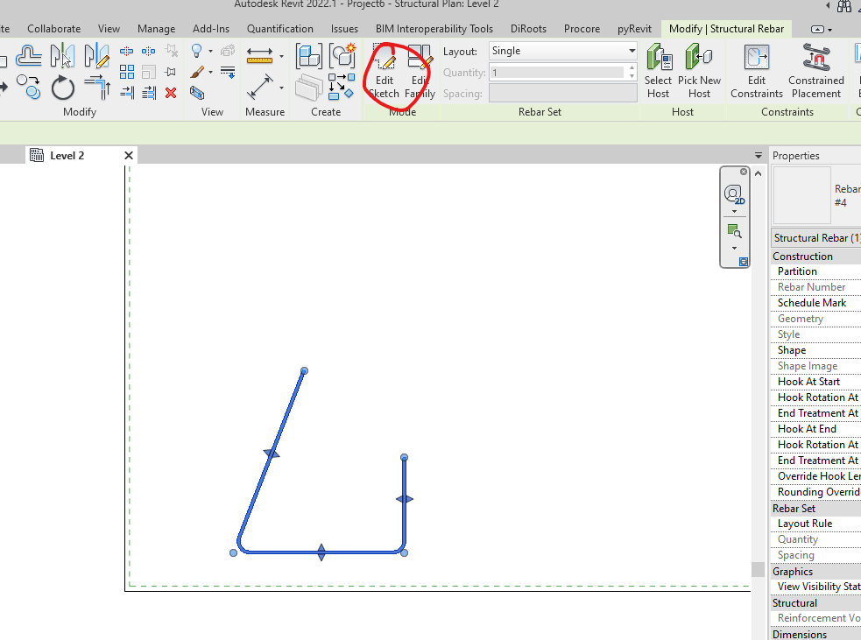Image resolution: width=861 pixels, height=640 pixels.
Task: Expand the Aligned Dimension dropdown arrow
Action: tap(282, 88)
